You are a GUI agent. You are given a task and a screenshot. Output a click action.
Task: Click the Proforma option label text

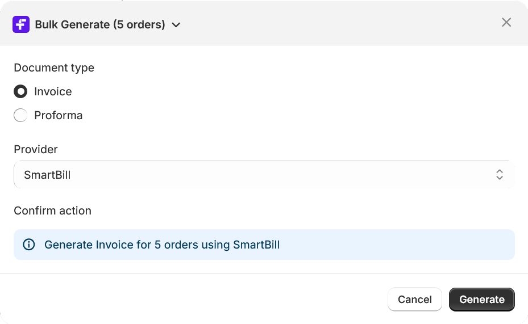[x=58, y=115]
